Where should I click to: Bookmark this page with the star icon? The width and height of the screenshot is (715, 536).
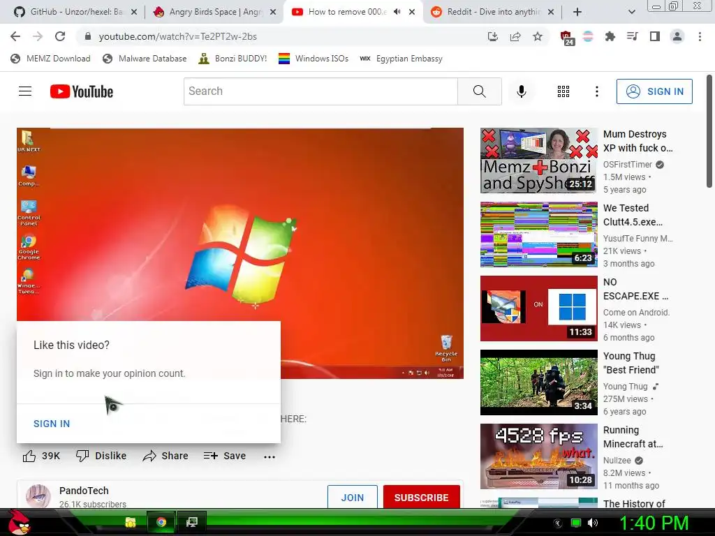[x=538, y=36]
